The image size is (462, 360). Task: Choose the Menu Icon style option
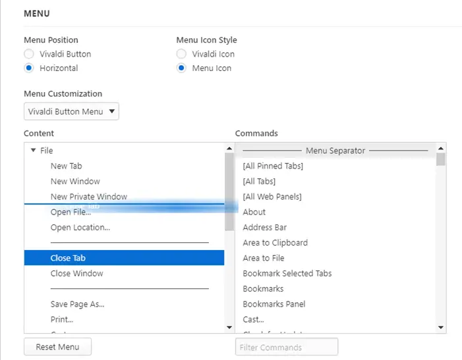click(x=181, y=68)
